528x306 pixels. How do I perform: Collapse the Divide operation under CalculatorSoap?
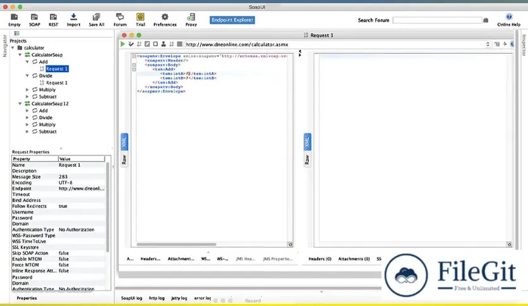(x=27, y=76)
